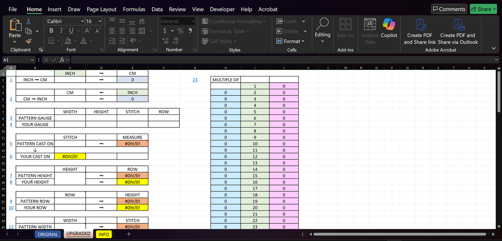Expand the font size 16 dropdown
This screenshot has height=241, width=502.
tap(100, 21)
